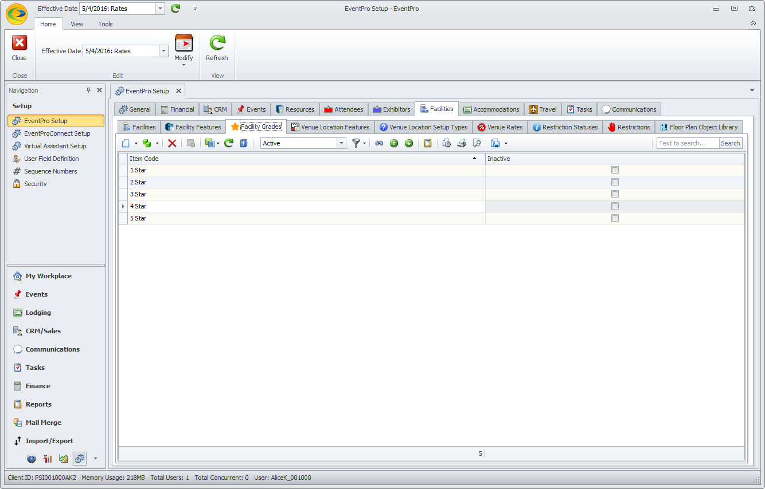
Task: Click the green chart with ruler icon
Action: point(64,459)
